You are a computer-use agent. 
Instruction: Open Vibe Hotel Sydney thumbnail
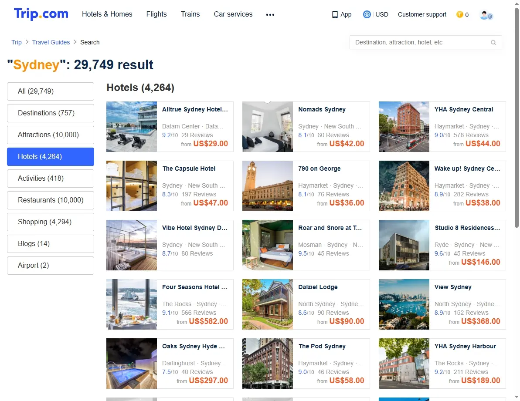click(x=132, y=245)
